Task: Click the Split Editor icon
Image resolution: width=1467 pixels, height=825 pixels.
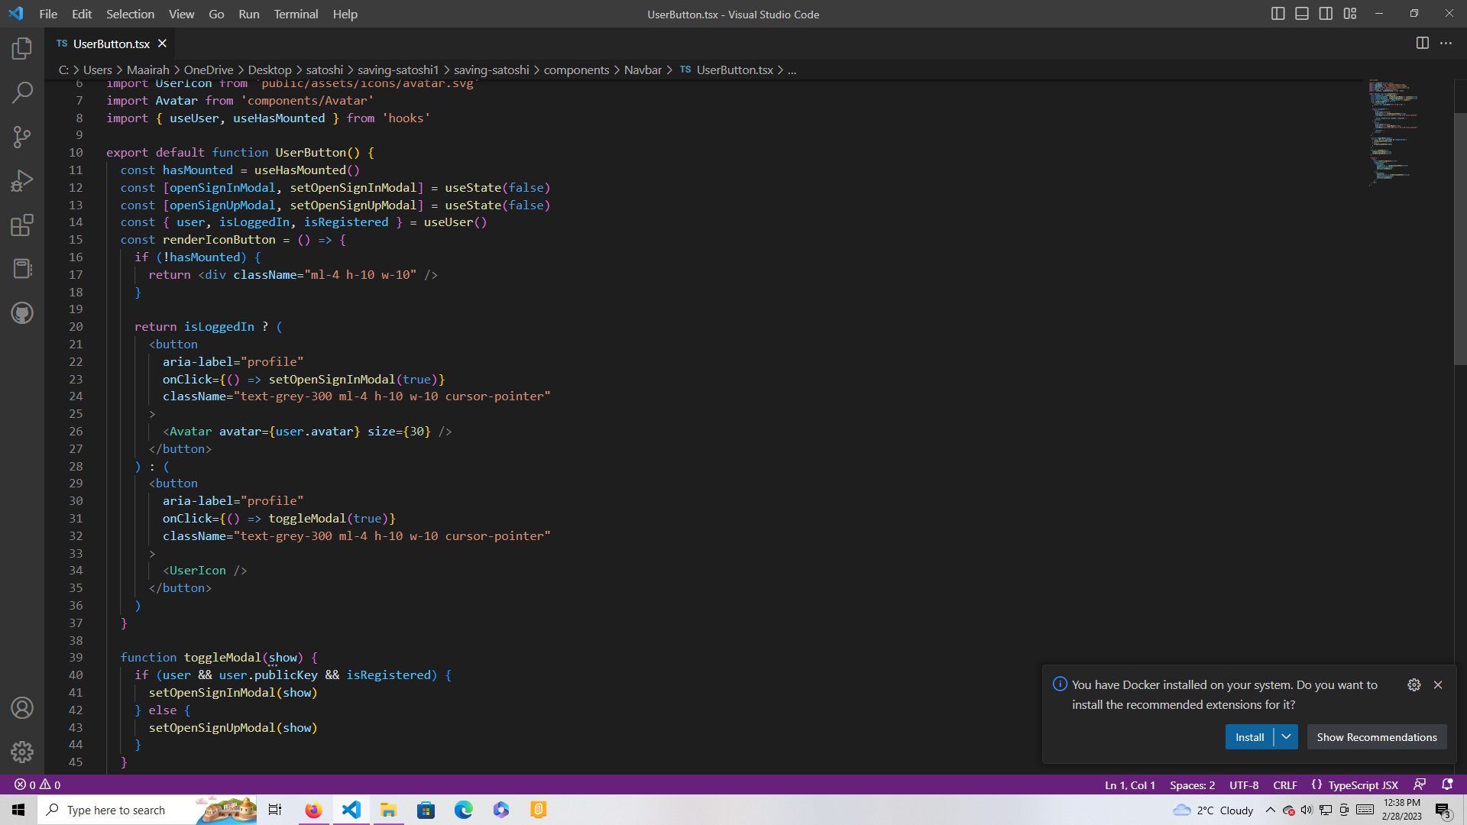Action: (1423, 43)
